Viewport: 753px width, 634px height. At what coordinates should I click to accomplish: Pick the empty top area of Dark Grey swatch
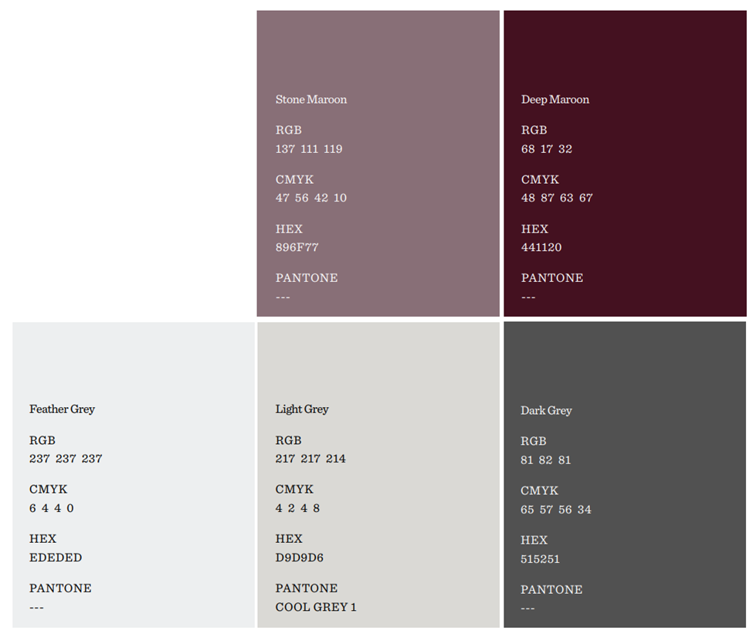[x=625, y=359]
